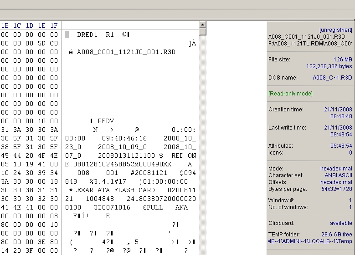Click '%3.4.1#17' version string in text column

[x=108, y=182]
